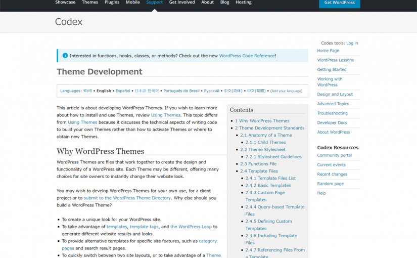Screen dimensions: 417x258
Task: Jump to 2.1 Anatomy of a Theme
Action: (266, 135)
